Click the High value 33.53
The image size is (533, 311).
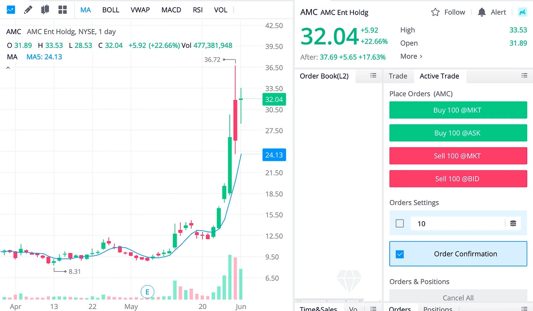point(518,30)
